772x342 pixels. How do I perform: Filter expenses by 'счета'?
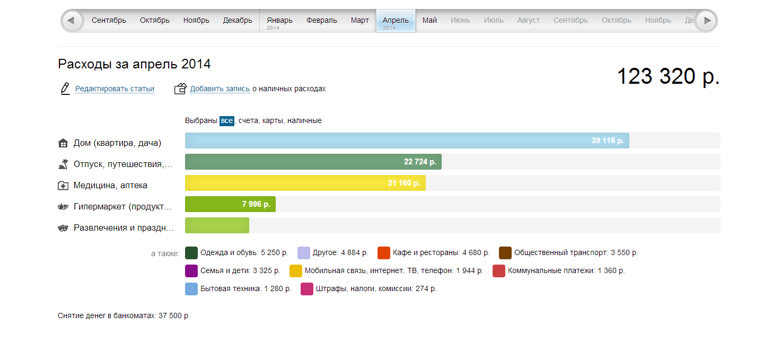coord(248,121)
